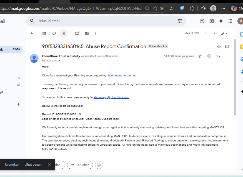Open the Google apps grid
243x177 pixels.
231,21
